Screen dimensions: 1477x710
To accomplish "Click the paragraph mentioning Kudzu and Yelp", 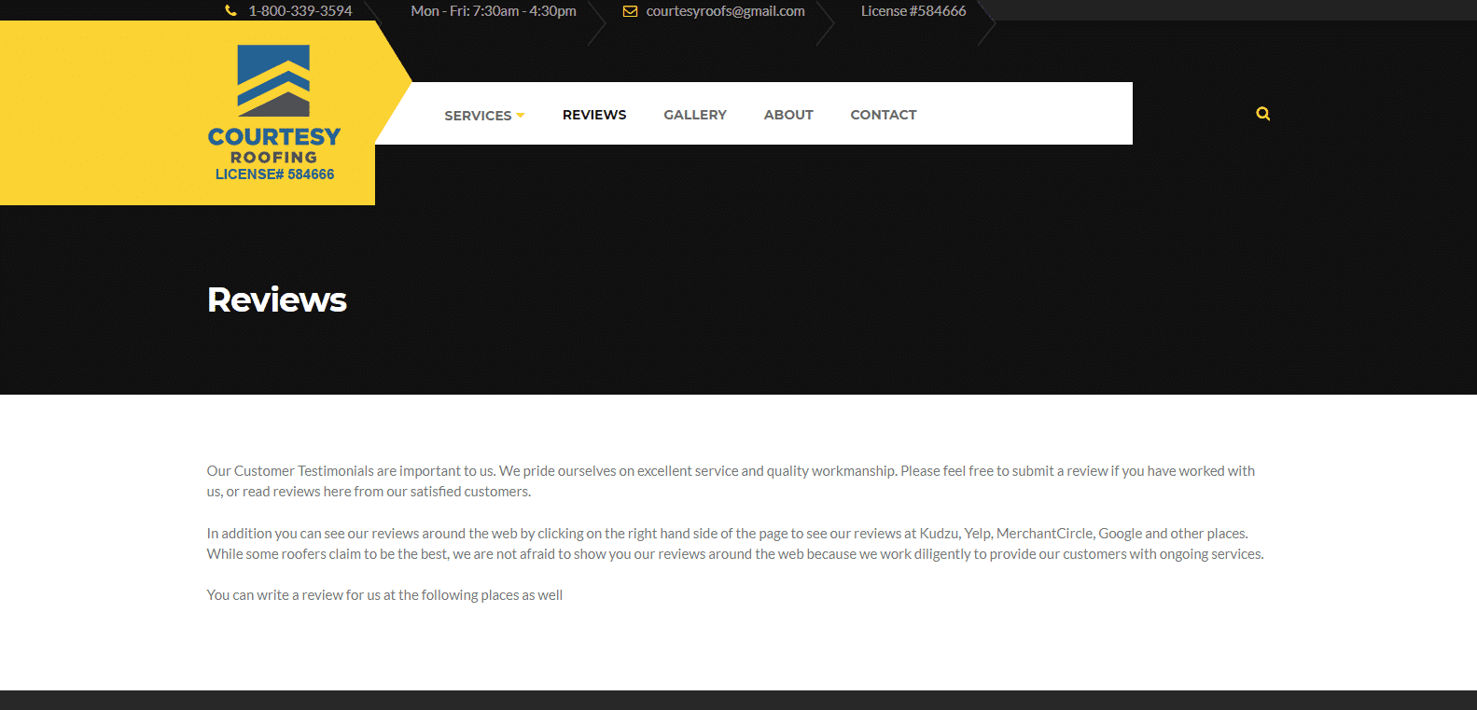I will [x=734, y=543].
